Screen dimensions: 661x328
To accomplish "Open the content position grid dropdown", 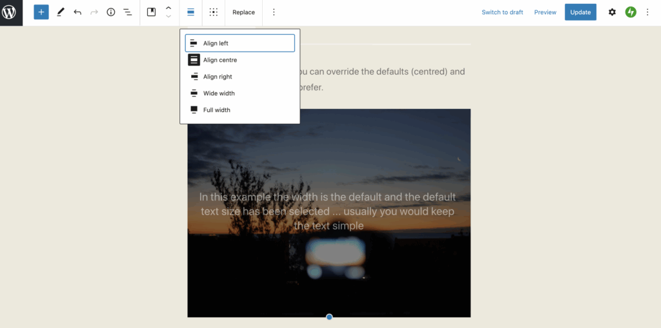I will pos(214,12).
